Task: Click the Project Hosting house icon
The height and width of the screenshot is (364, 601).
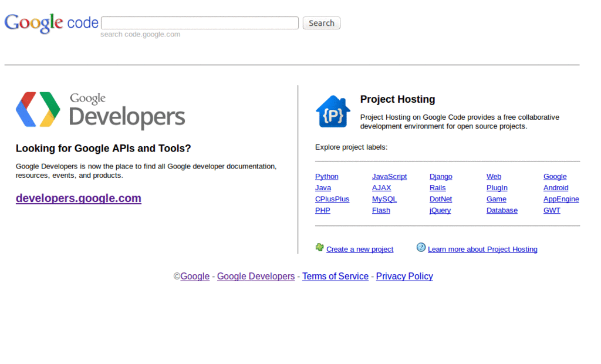Action: point(333,111)
